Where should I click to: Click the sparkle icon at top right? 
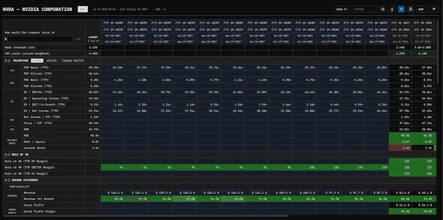click(x=434, y=9)
